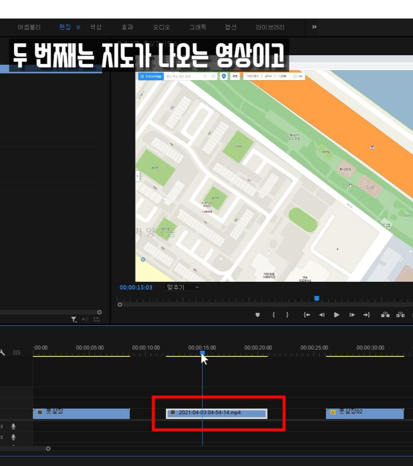Click the 00:00:25:00 mark on timeline ruler
The image size is (413, 466).
tap(314, 347)
